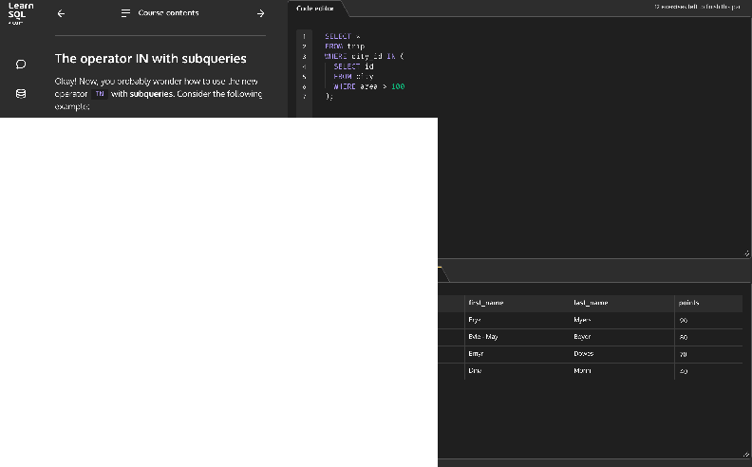Click the points column header
The width and height of the screenshot is (752, 467).
(688, 303)
